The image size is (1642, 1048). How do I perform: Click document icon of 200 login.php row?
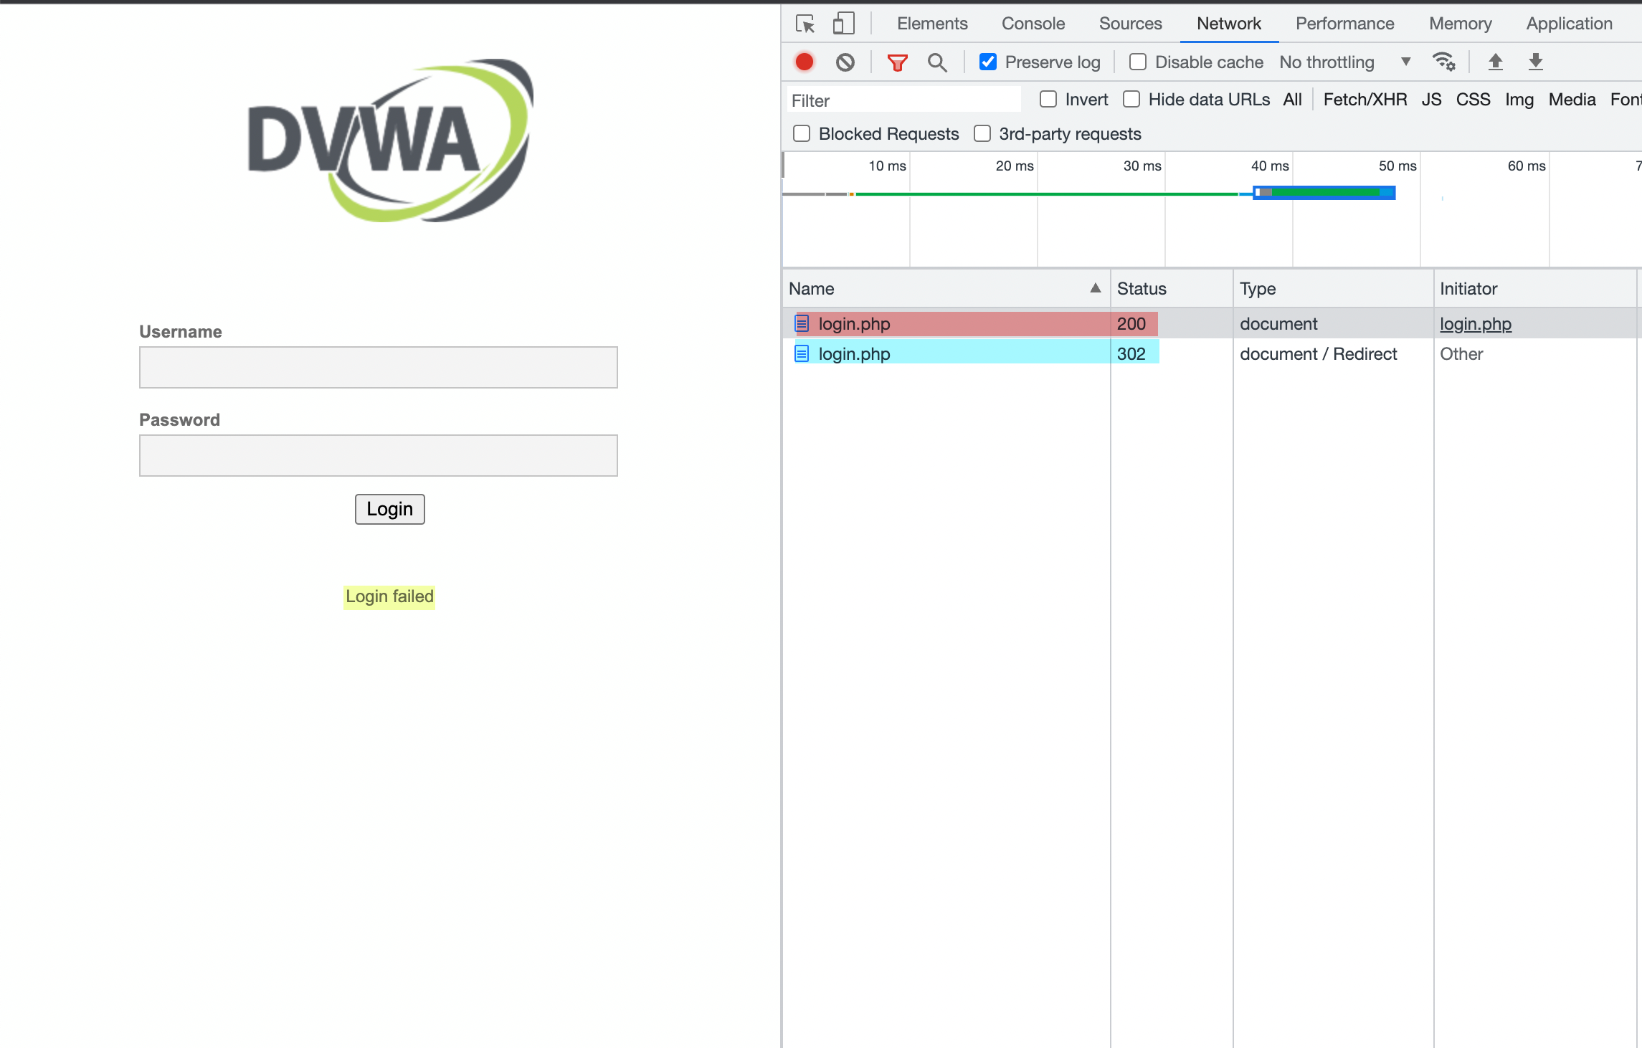802,324
